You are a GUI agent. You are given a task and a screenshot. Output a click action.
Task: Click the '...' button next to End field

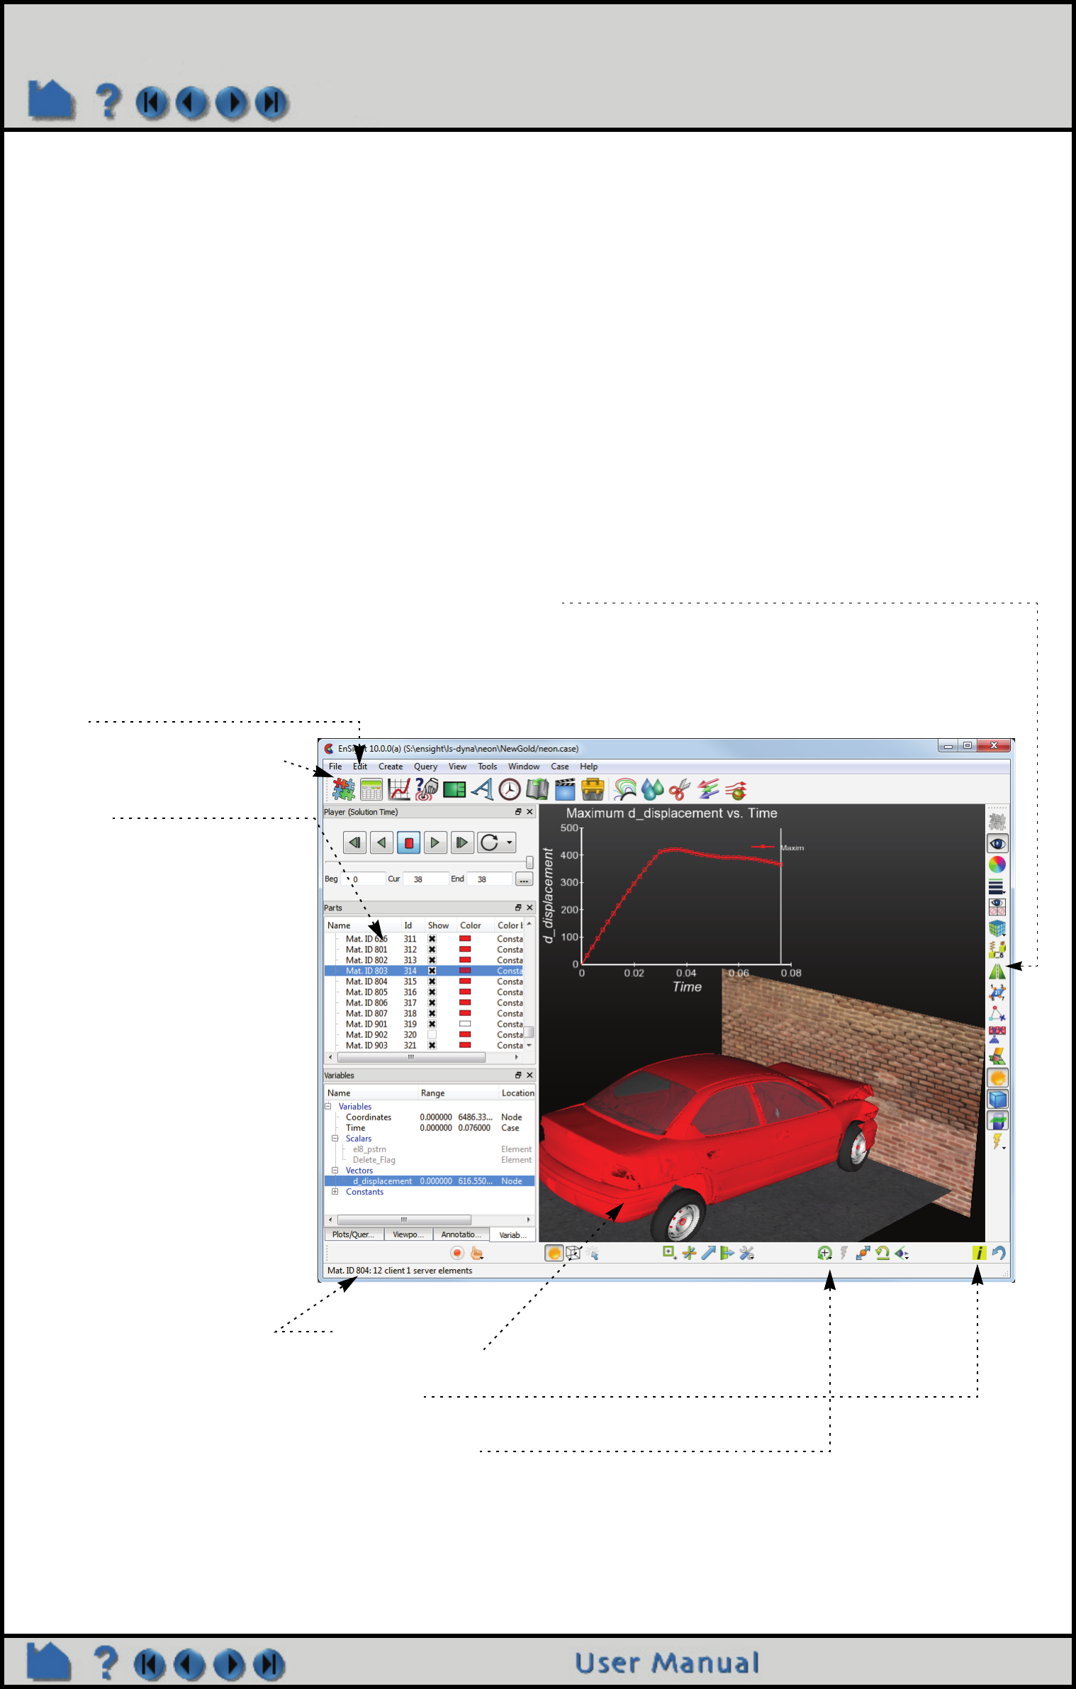pyautogui.click(x=524, y=879)
